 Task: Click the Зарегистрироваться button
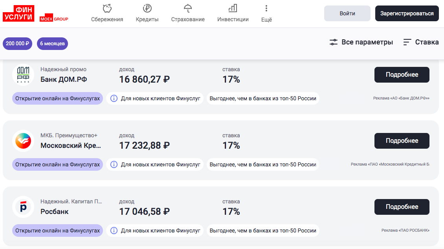(407, 13)
